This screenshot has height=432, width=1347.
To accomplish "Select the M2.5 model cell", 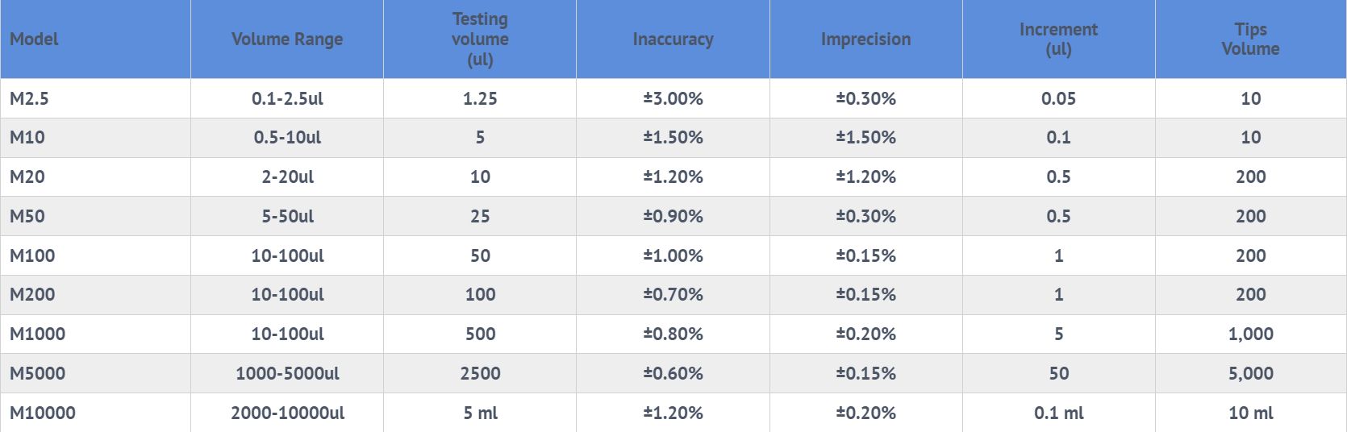I will [29, 98].
